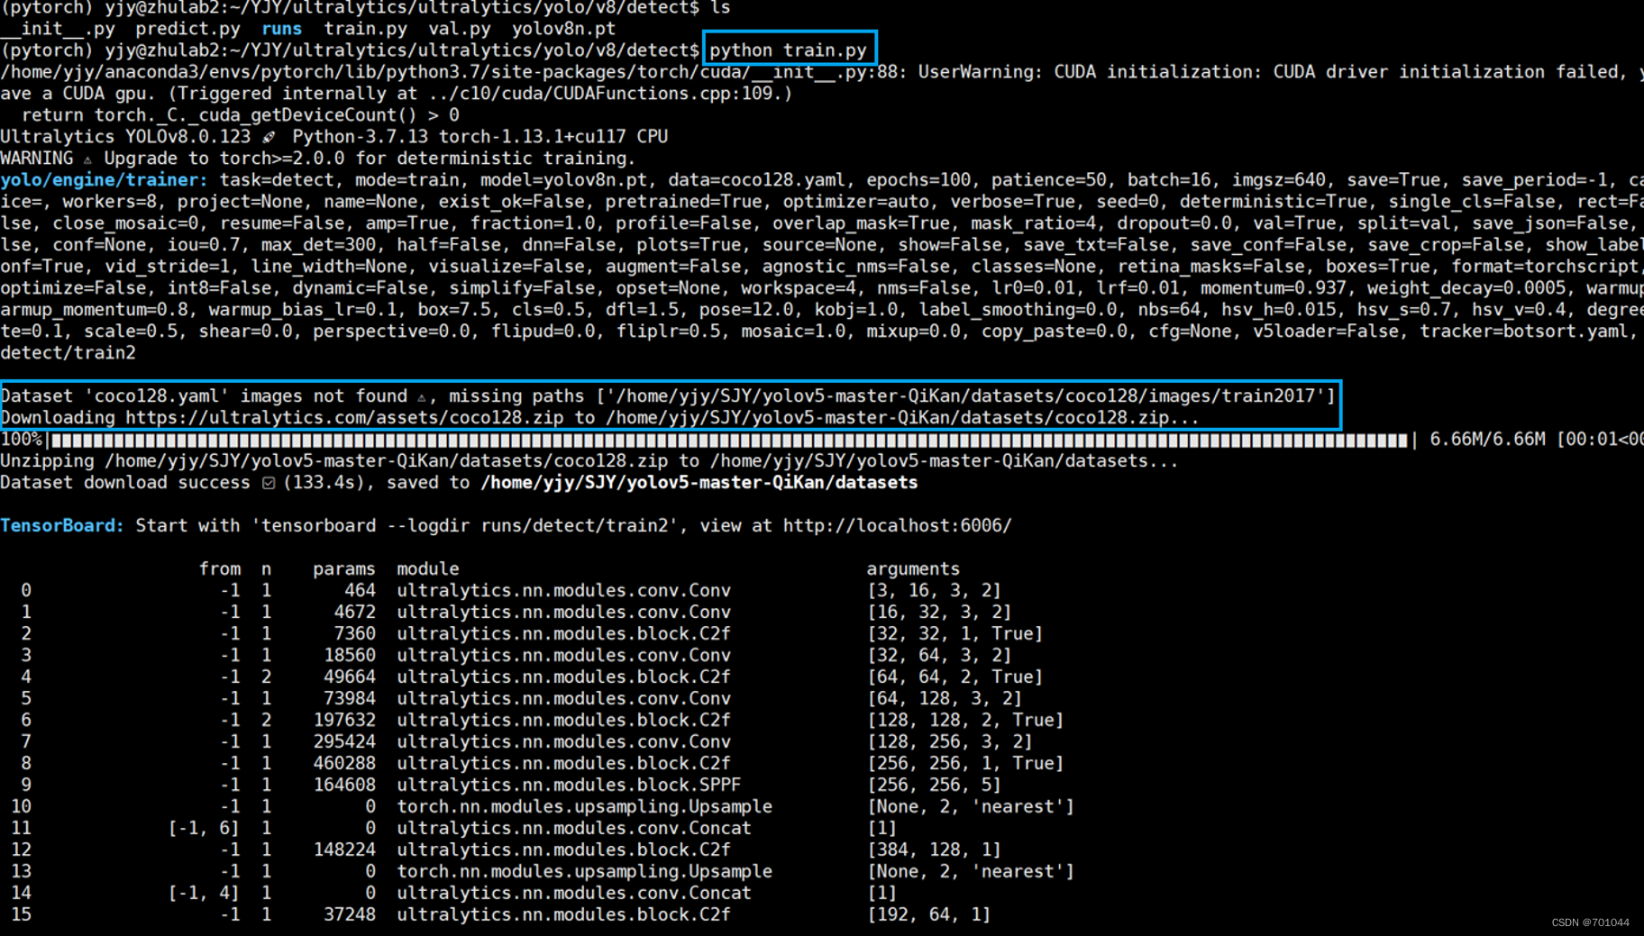Click the 'ultralytics.nn.modules.block.SPPF' module text
The image size is (1644, 936).
tap(569, 786)
